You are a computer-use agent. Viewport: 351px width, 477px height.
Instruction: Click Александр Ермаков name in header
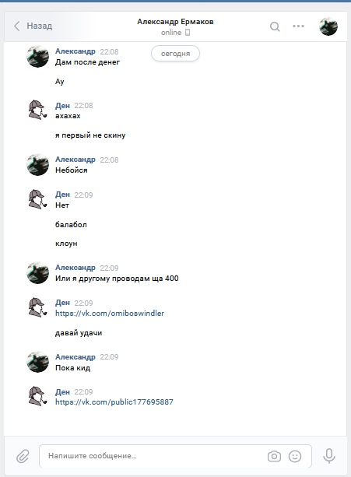click(175, 22)
